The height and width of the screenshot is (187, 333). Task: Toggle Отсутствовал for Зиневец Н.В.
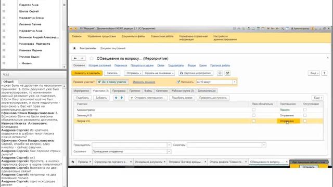[305, 115]
